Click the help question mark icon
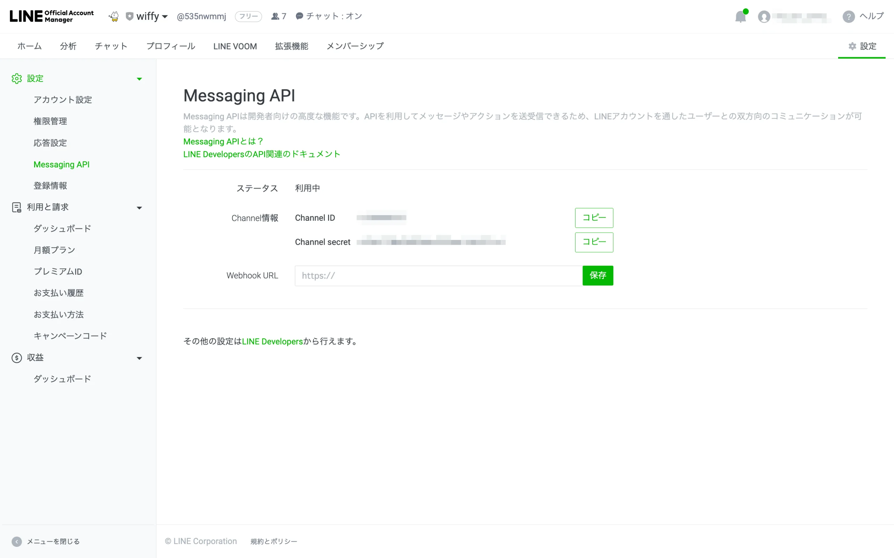 (849, 17)
